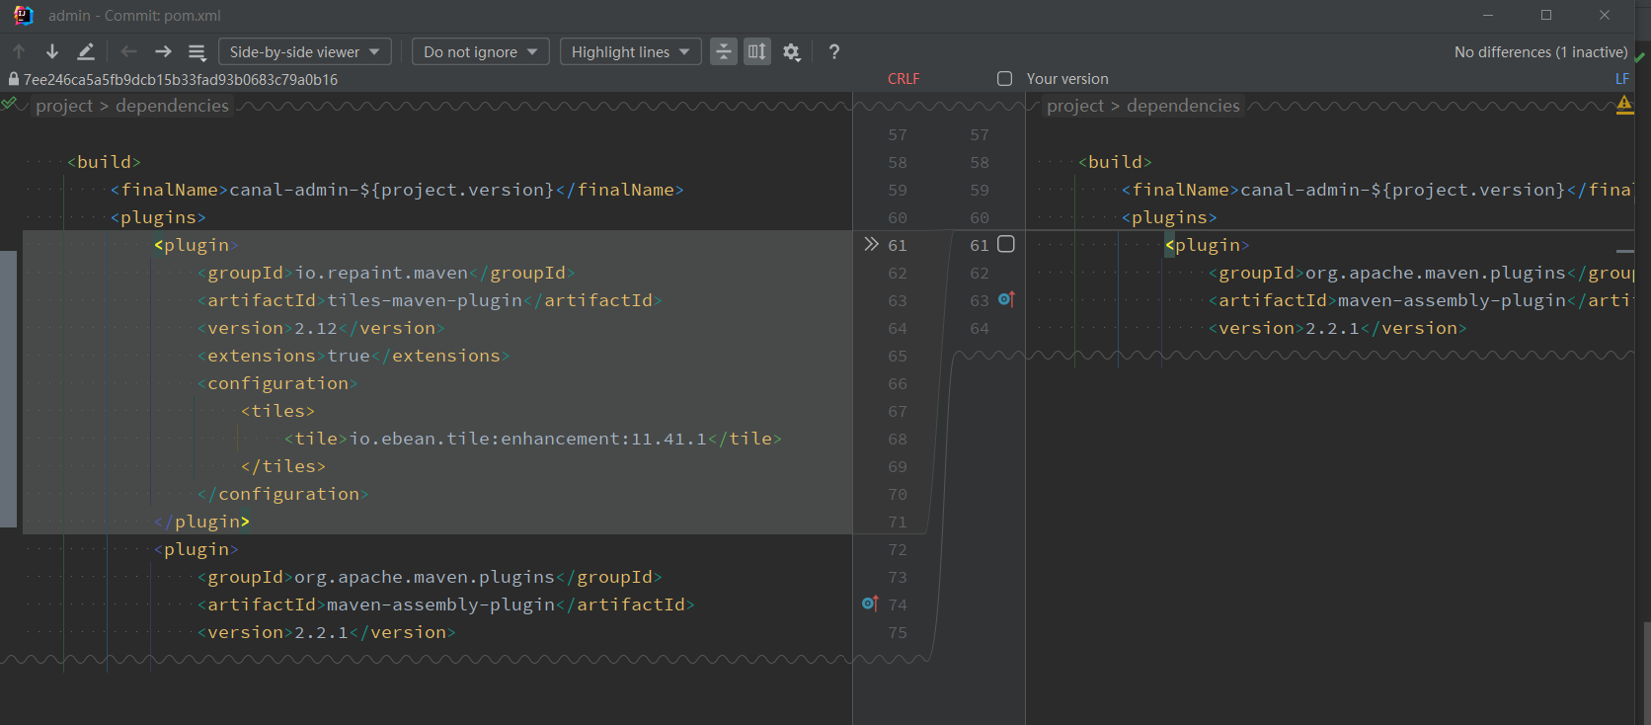Open diff settings gear
This screenshot has width=1651, height=725.
coord(792,51)
